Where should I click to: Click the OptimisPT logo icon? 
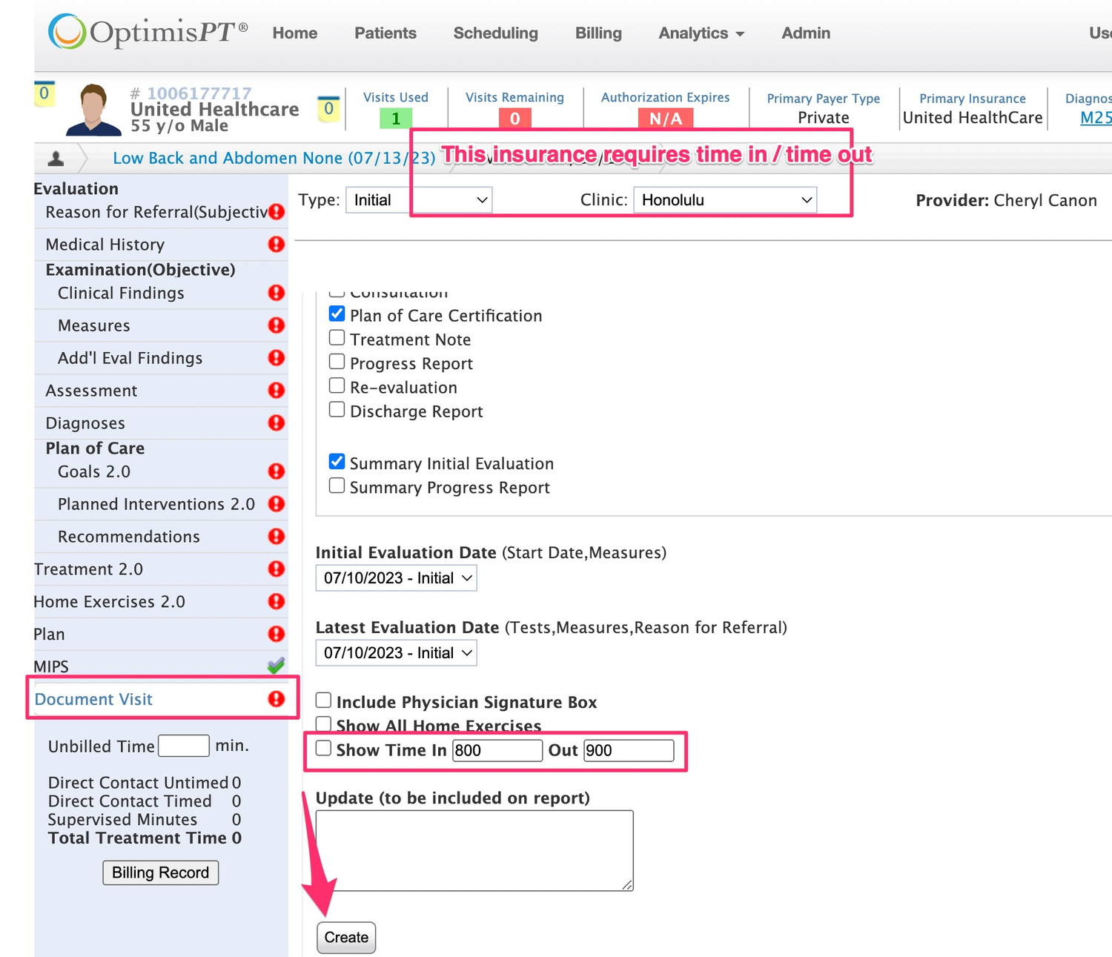(x=67, y=32)
